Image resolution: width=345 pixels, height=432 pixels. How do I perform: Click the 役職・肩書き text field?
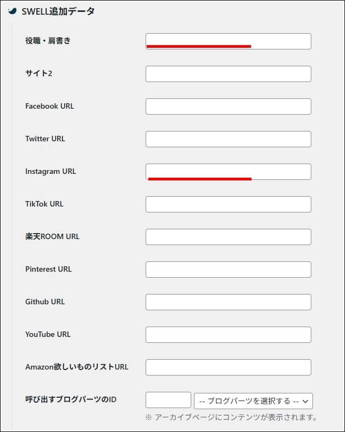[228, 41]
